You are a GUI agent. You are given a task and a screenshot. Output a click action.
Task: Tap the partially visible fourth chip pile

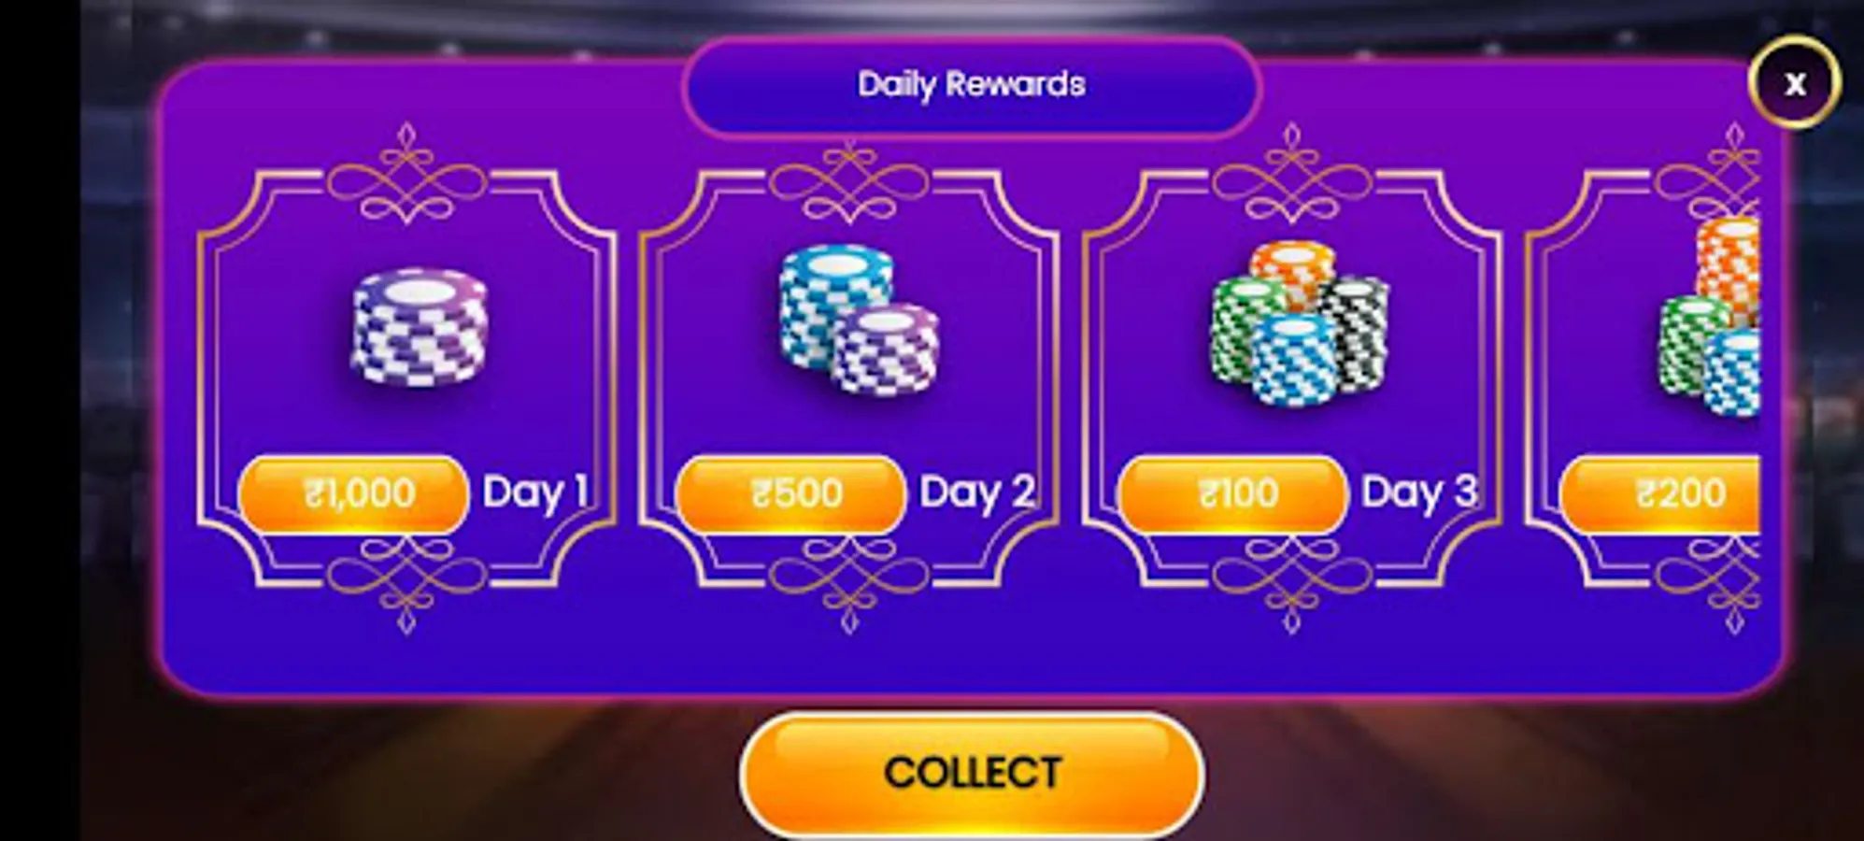tap(1710, 318)
